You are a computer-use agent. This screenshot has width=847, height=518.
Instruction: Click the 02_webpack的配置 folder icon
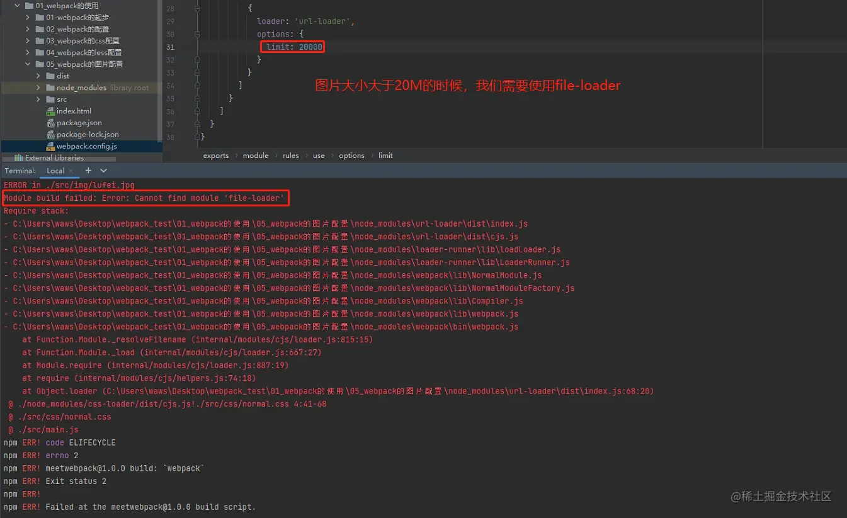point(40,29)
